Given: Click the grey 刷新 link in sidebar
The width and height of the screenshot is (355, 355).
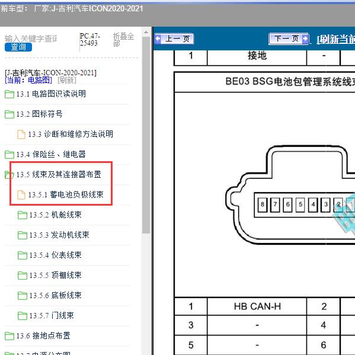Looking at the screenshot, I should pyautogui.click(x=67, y=80).
